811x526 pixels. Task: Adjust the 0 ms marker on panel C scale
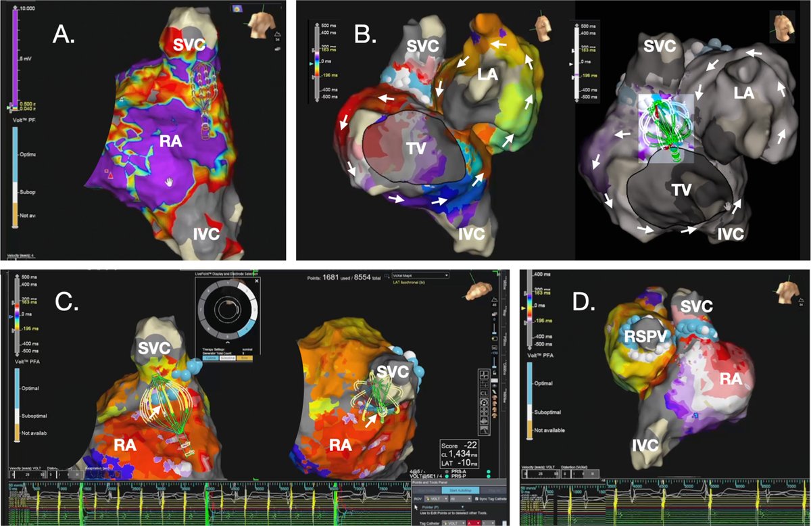point(11,316)
